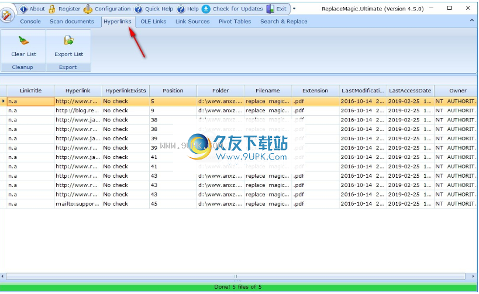Click No check cell in mailto row
The width and height of the screenshot is (479, 294).
pos(126,204)
